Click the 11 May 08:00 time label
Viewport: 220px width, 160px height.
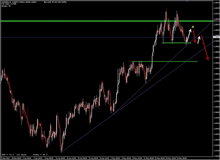(x=148, y=158)
